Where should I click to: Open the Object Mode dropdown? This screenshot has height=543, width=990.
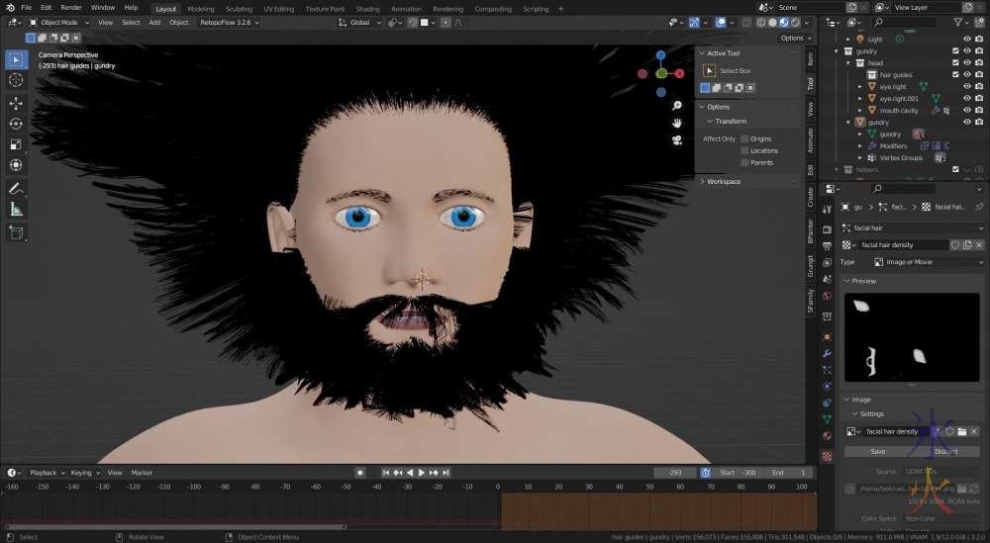tap(59, 22)
